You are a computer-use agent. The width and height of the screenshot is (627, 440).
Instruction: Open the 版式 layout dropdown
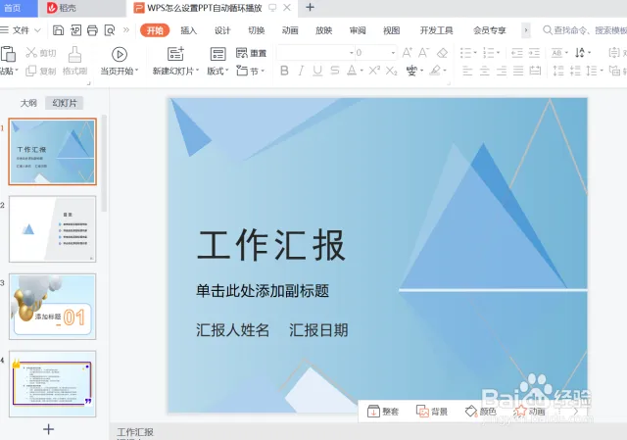point(217,71)
